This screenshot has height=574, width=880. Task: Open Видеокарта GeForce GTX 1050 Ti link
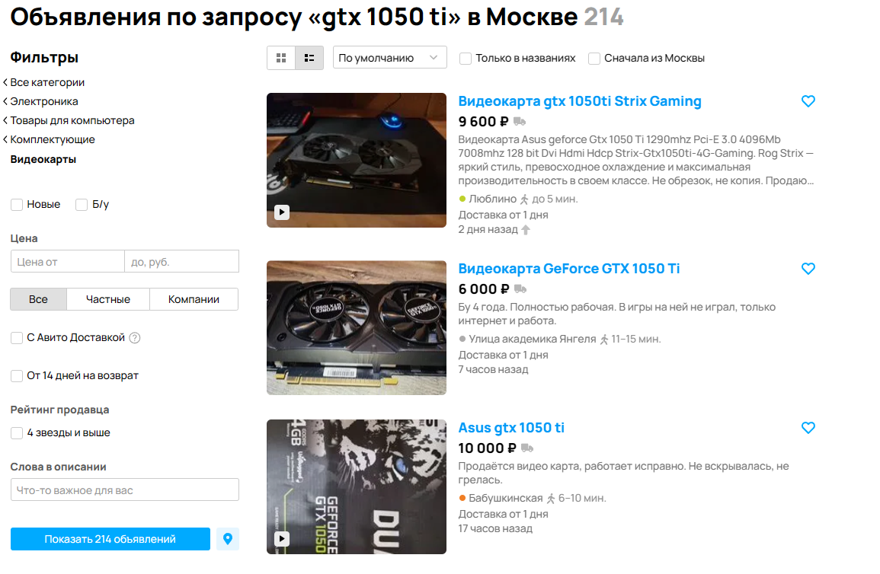click(568, 269)
